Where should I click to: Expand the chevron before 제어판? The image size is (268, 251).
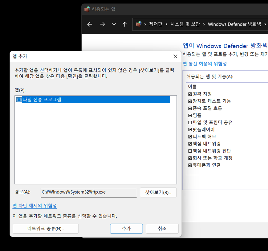145,24
